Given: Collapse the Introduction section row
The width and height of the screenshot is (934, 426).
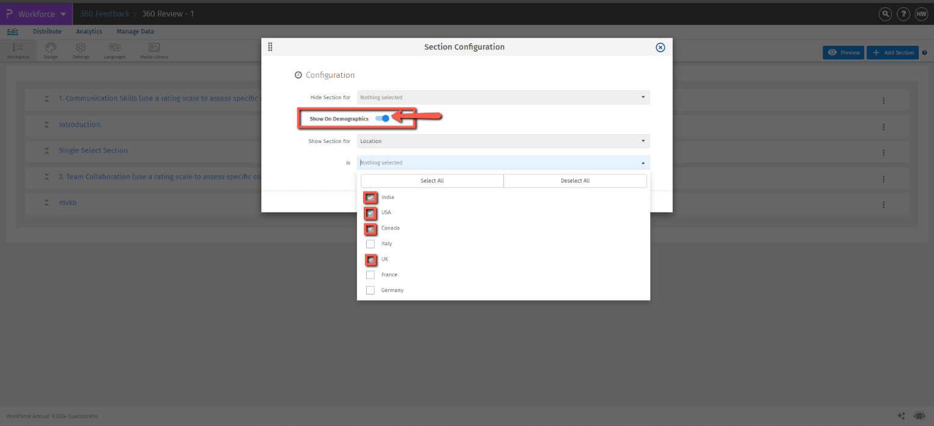Looking at the screenshot, I should 46,125.
